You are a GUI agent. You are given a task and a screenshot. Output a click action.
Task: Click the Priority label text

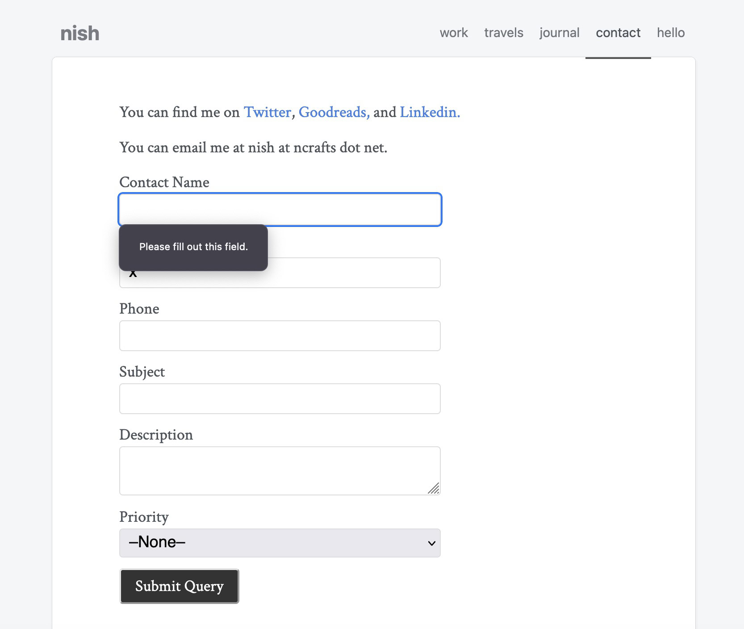[x=144, y=517]
